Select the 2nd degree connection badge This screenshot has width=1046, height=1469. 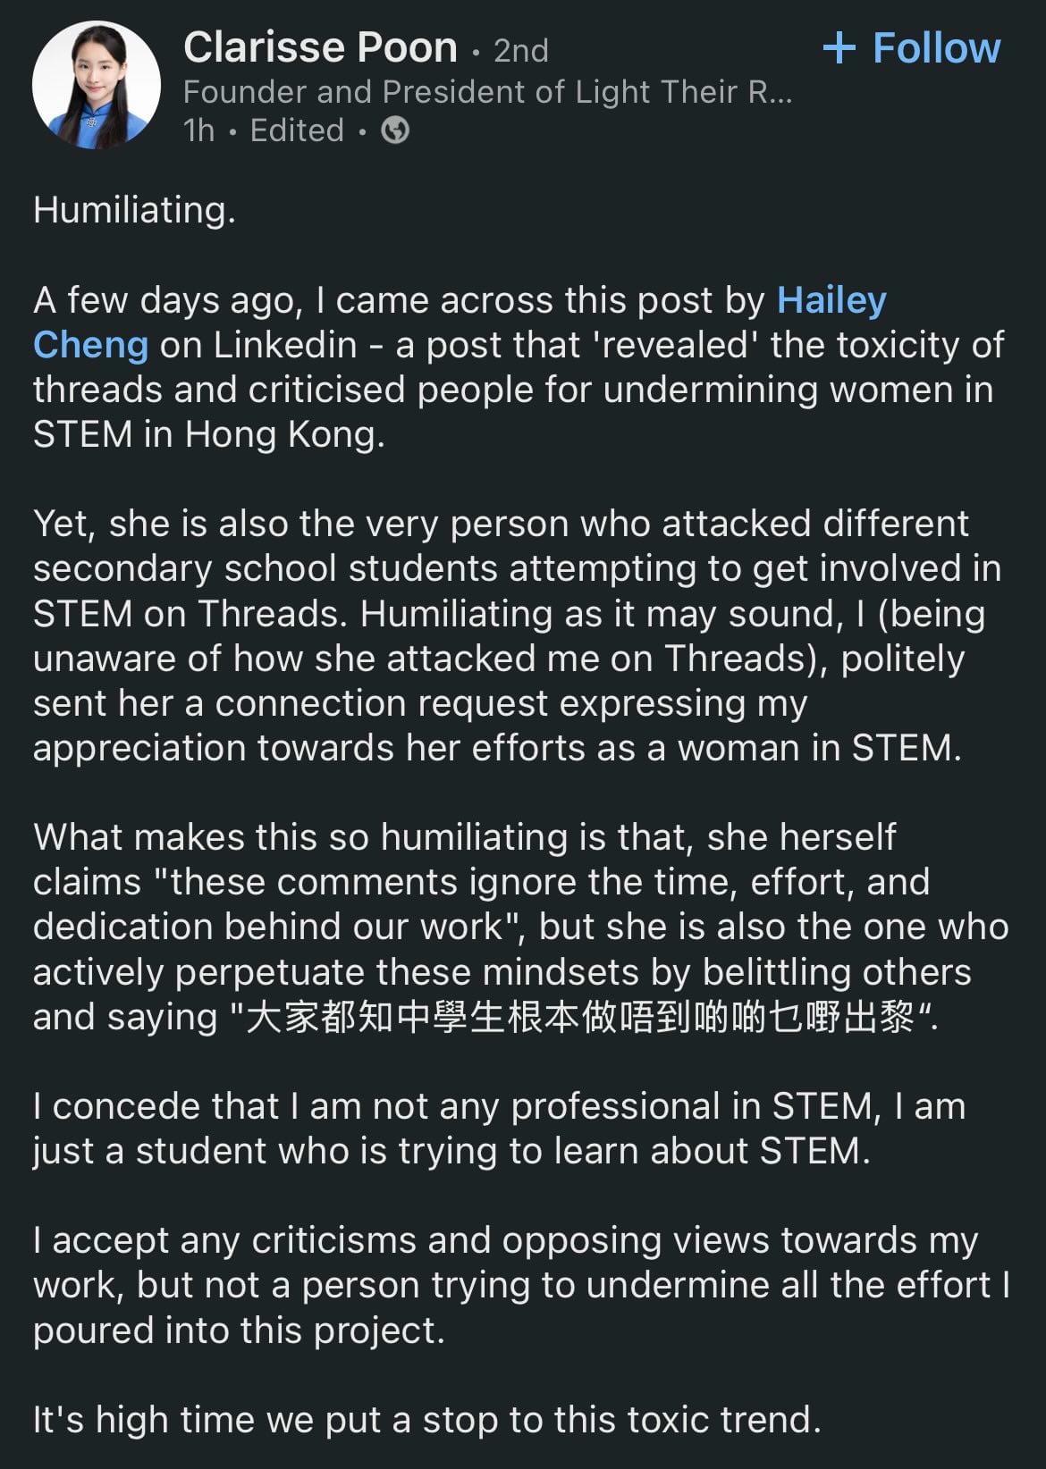521,50
